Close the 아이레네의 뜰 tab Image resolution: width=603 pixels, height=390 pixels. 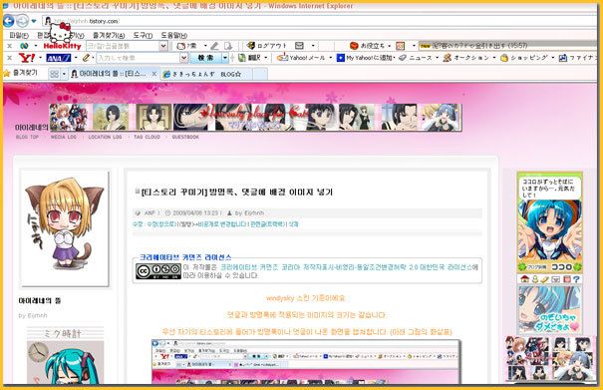(153, 74)
